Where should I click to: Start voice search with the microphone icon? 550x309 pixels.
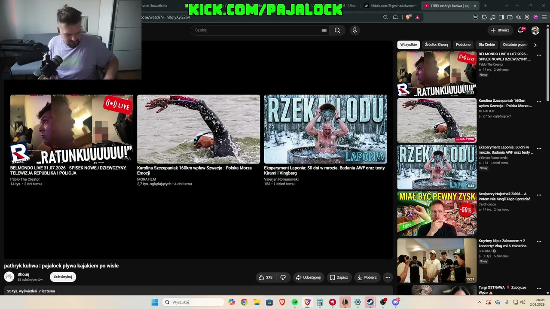[354, 30]
